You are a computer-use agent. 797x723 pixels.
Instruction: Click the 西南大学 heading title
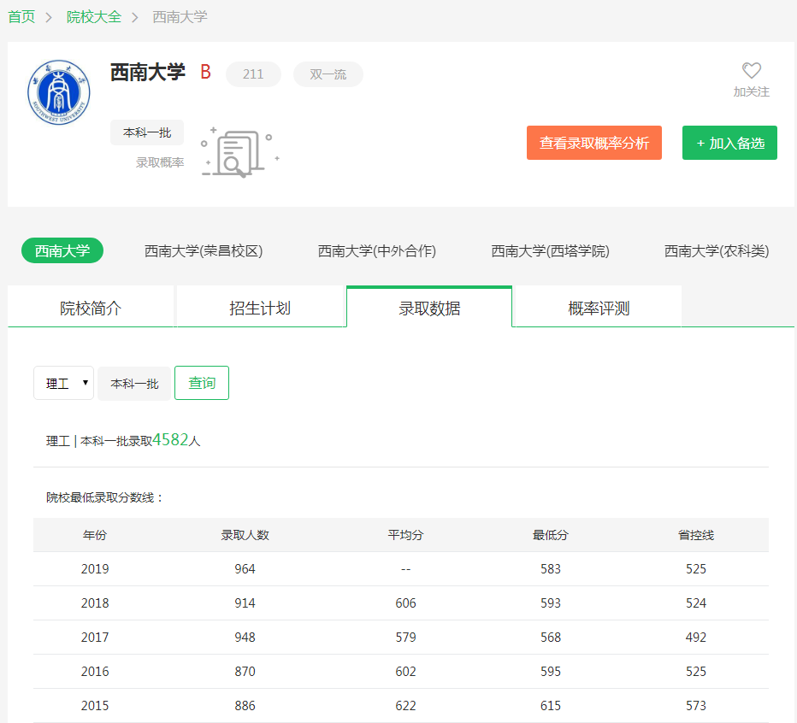148,72
